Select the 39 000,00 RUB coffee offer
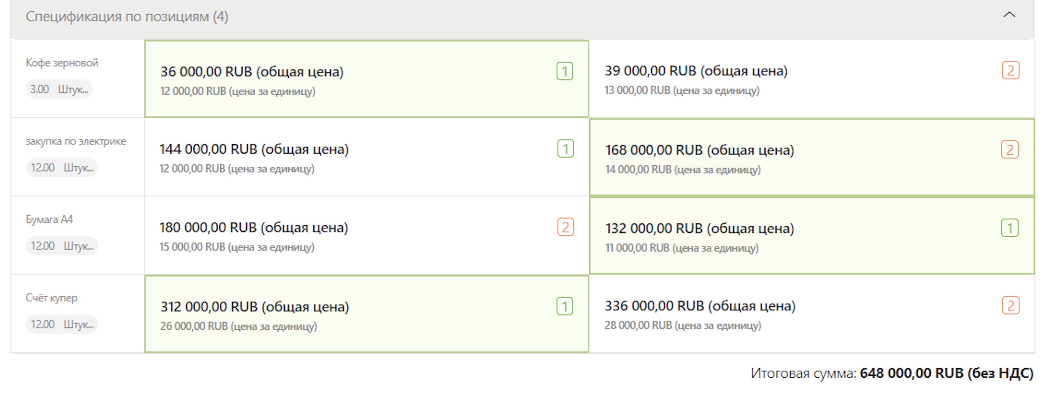The image size is (1061, 396). [x=810, y=79]
